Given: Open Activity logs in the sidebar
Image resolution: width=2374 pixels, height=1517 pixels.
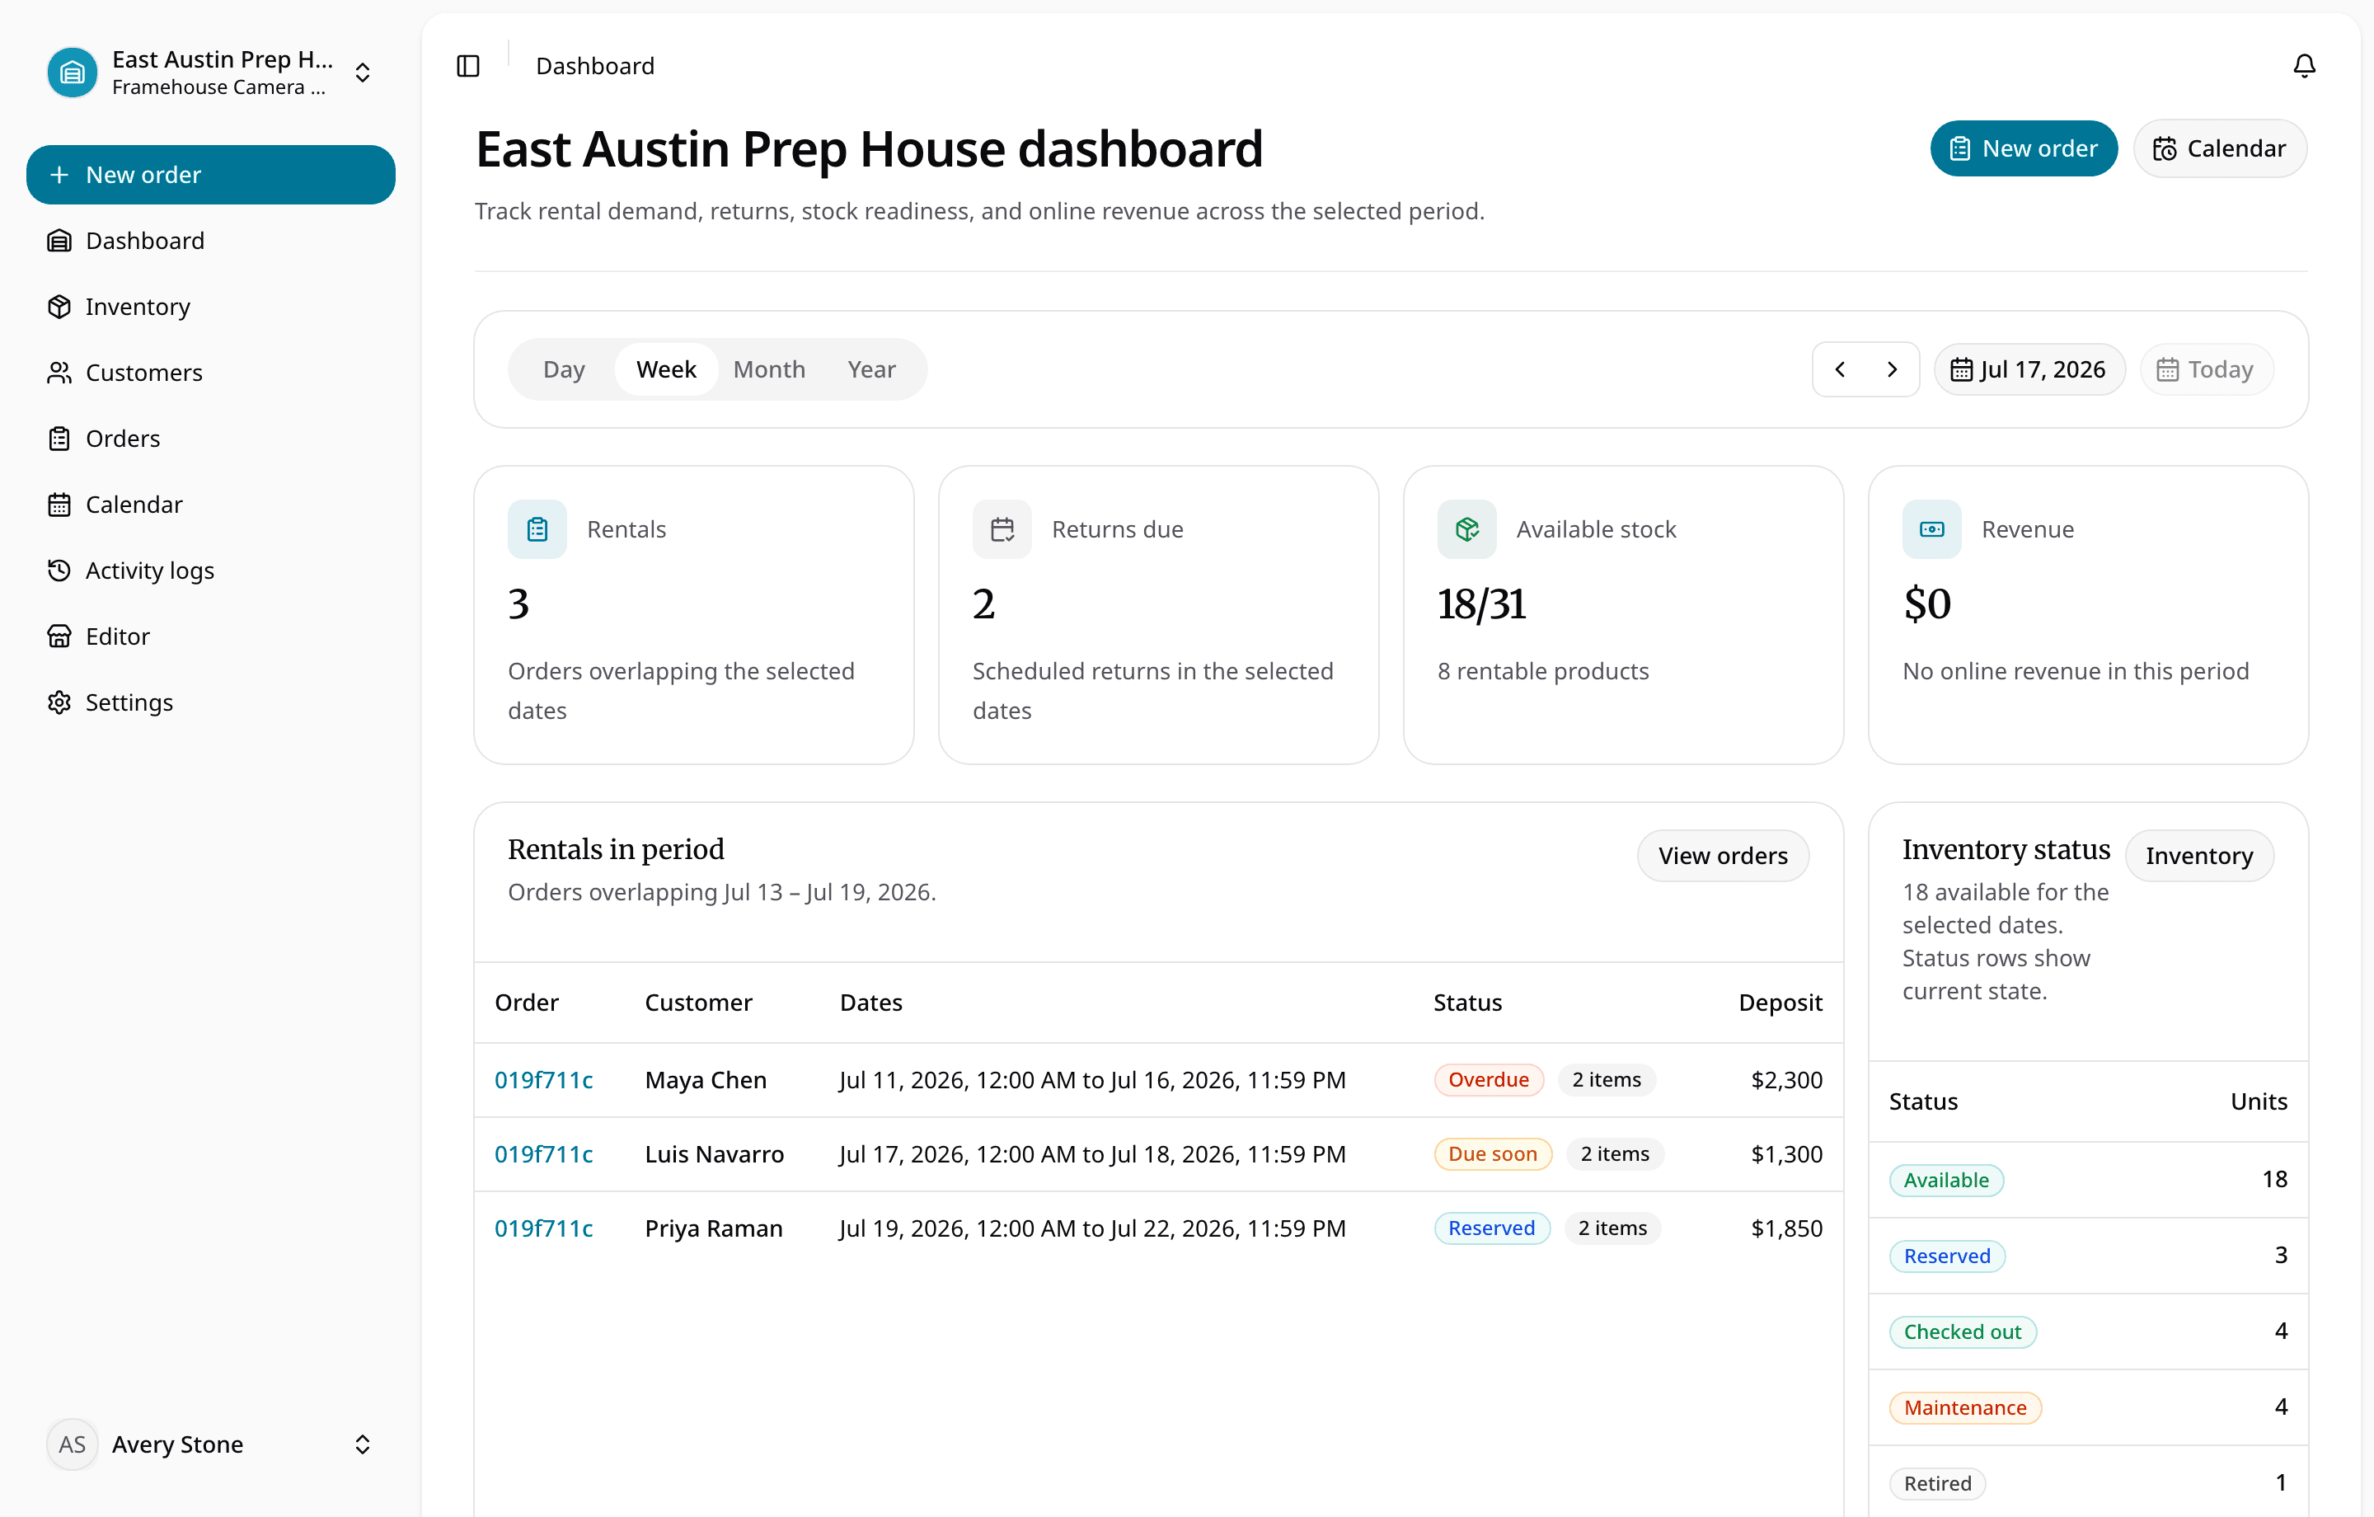Looking at the screenshot, I should point(211,570).
